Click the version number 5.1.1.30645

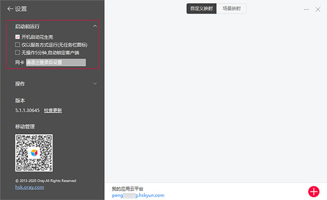click(27, 110)
